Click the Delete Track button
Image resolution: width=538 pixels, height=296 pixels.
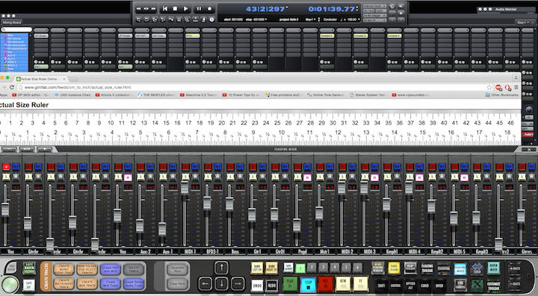click(134, 269)
